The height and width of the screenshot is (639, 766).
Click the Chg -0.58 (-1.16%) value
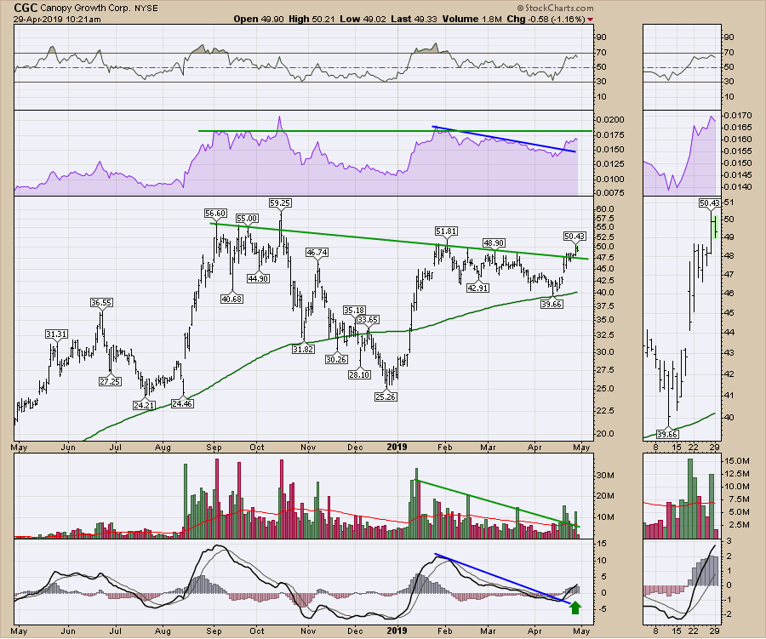(546, 19)
